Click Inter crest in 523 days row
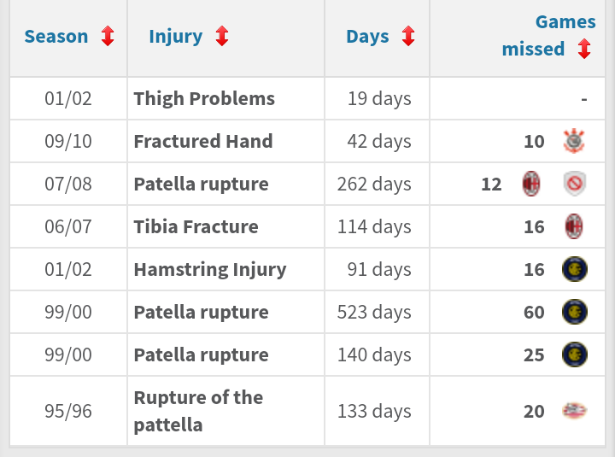 click(575, 312)
